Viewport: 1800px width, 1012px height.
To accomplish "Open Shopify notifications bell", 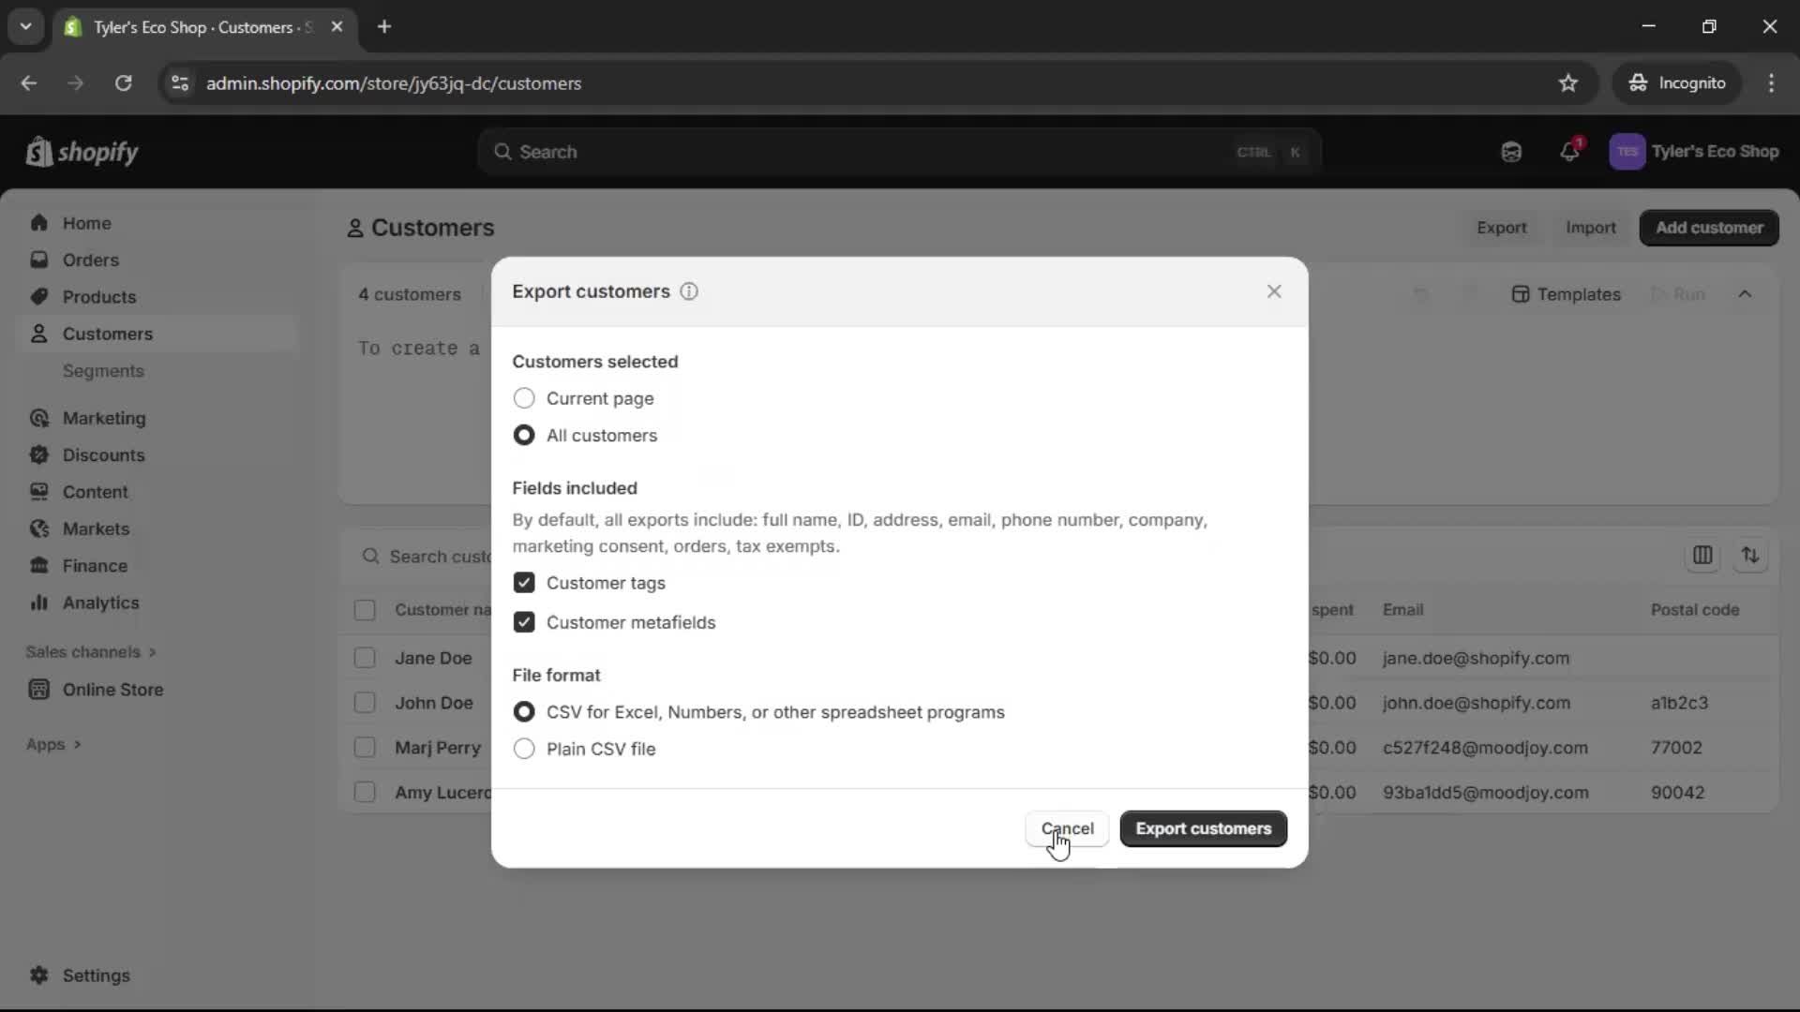I will [1570, 152].
